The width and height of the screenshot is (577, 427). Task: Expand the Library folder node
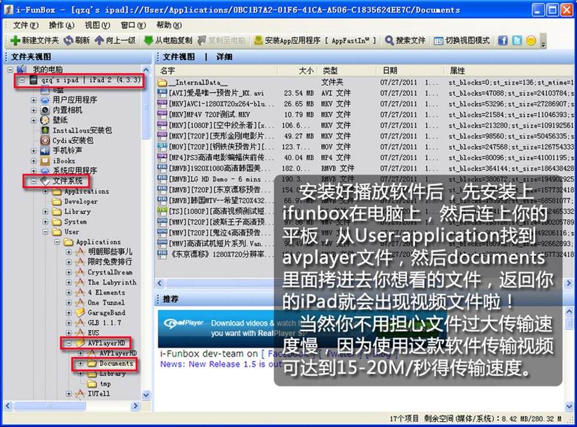tap(45, 212)
